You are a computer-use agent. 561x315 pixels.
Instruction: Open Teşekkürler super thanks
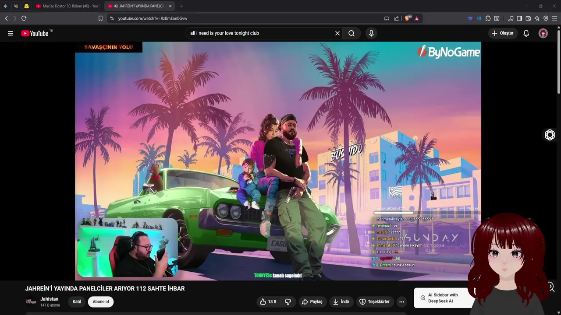(x=375, y=301)
